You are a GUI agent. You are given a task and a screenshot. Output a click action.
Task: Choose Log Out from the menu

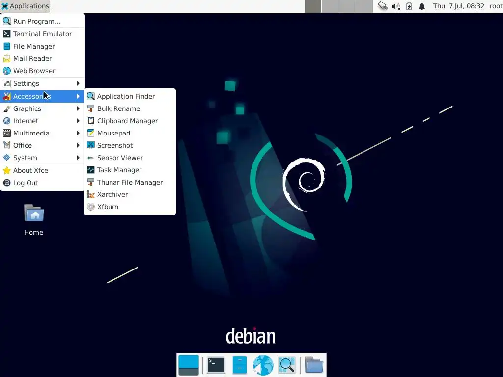42,183
